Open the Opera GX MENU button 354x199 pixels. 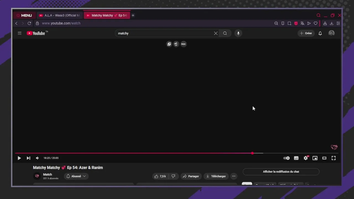tap(24, 15)
